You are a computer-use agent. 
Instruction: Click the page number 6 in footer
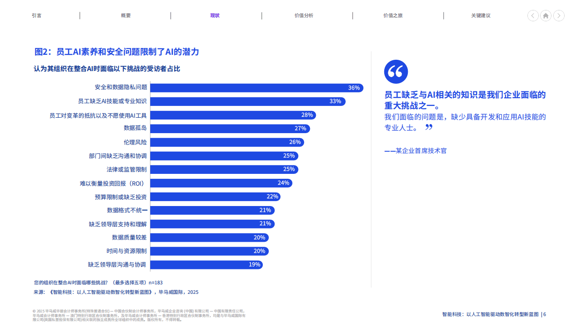(x=545, y=314)
